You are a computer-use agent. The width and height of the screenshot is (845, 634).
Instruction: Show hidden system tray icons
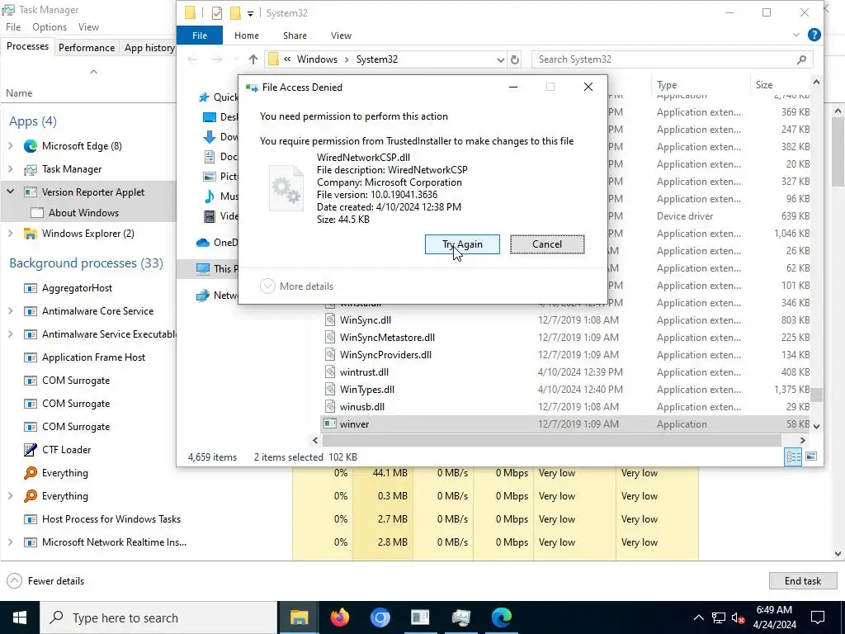coord(698,617)
